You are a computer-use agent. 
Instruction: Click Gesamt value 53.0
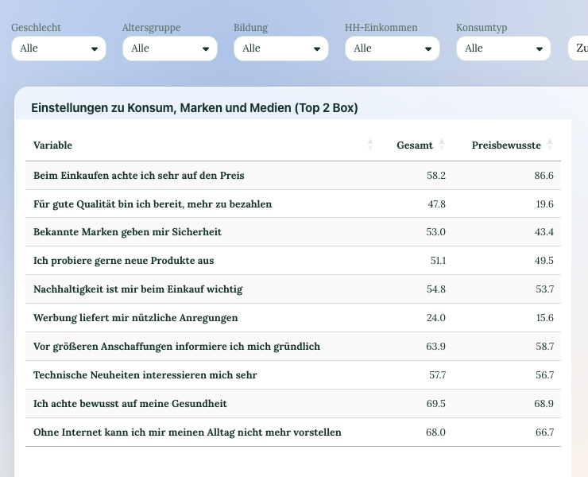(435, 232)
